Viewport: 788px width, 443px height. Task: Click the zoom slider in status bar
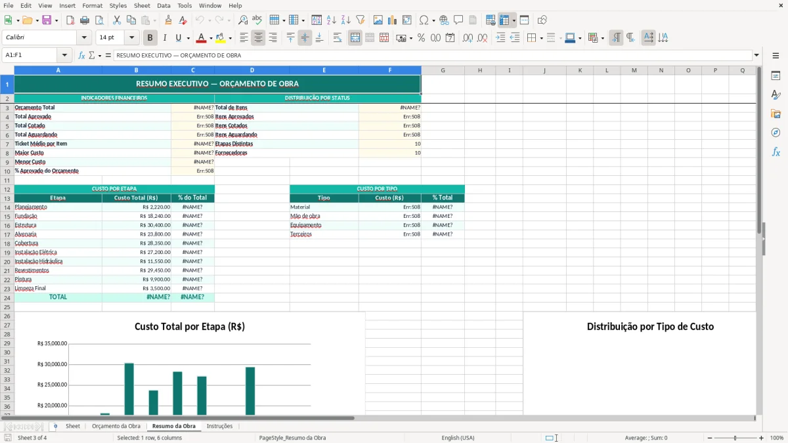(x=735, y=438)
